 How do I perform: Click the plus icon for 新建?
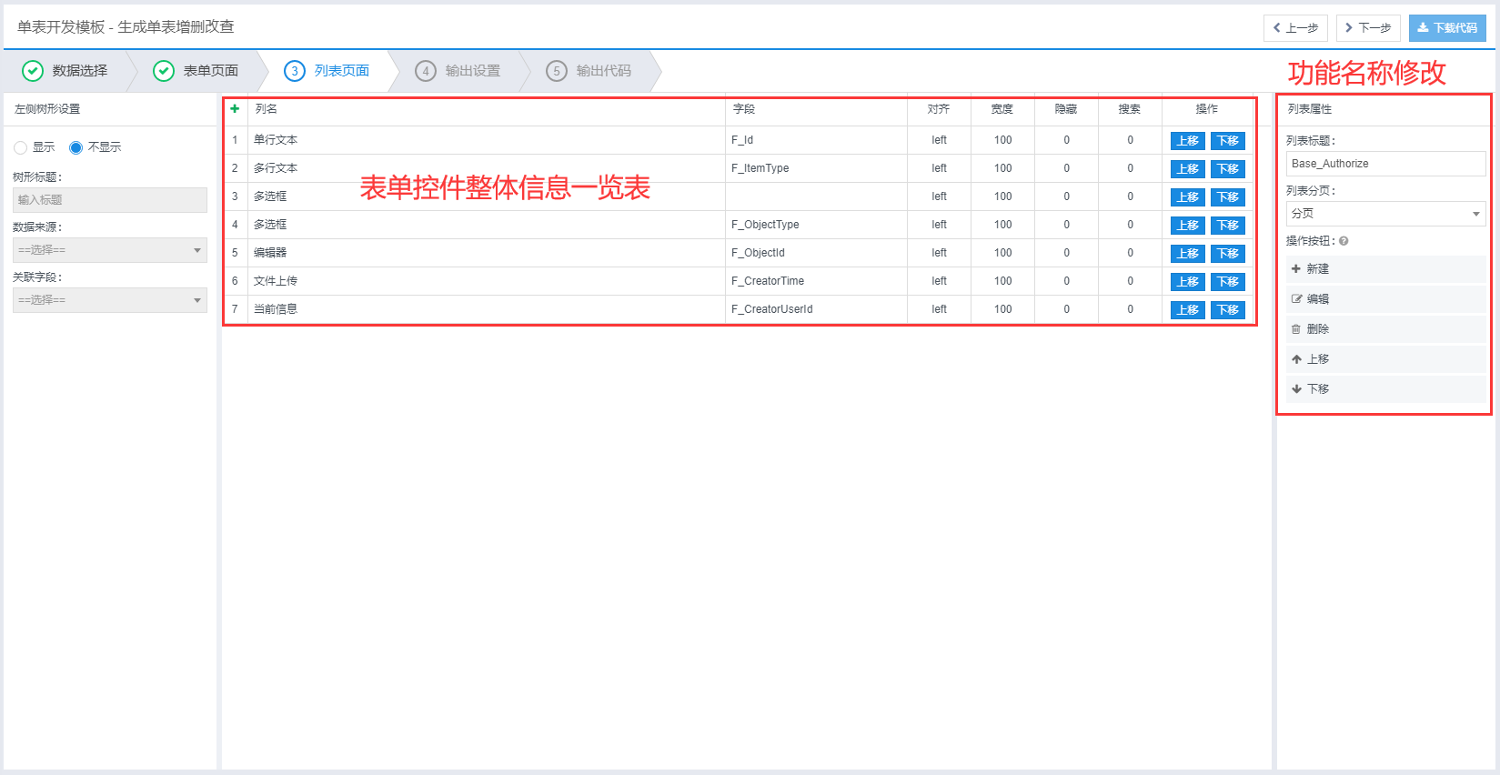1296,269
